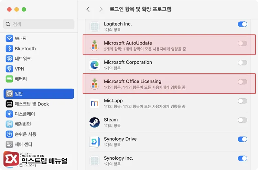Select 네트워크 in the sidebar

(39, 59)
